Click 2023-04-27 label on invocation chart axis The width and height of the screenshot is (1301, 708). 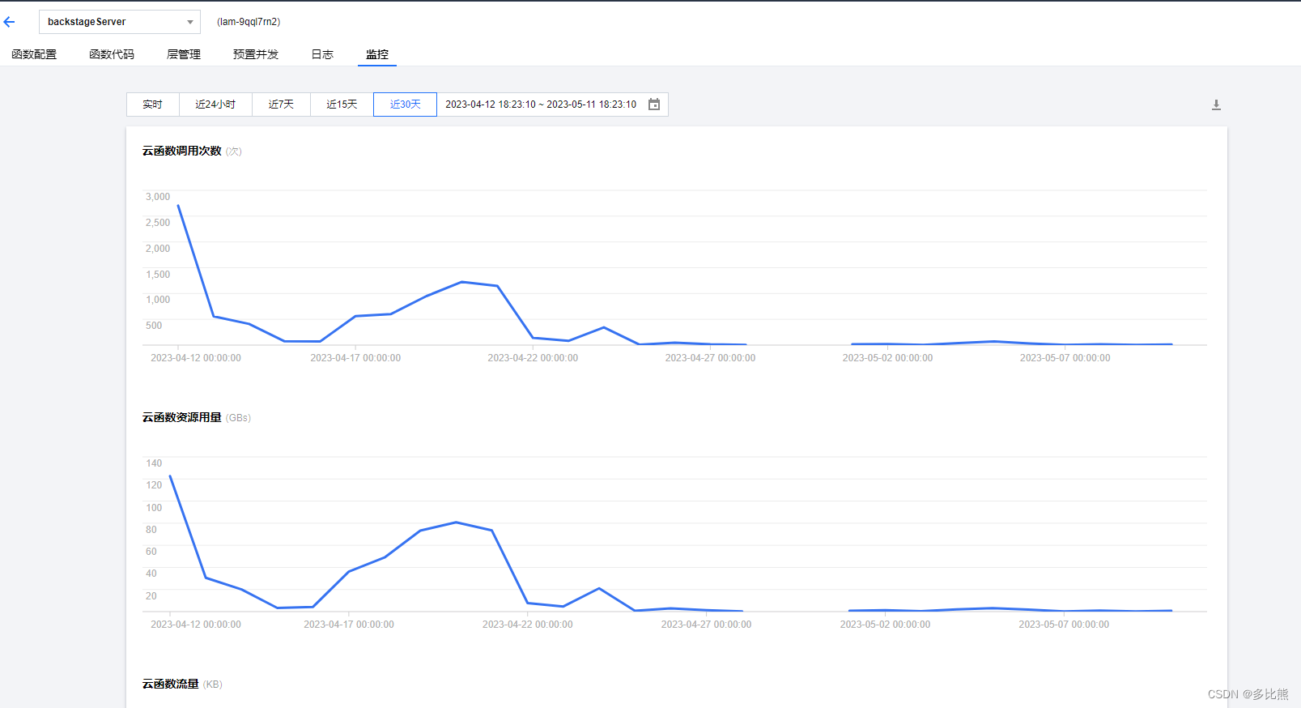click(710, 358)
